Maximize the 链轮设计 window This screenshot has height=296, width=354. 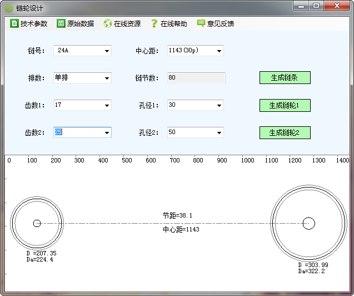[316, 6]
